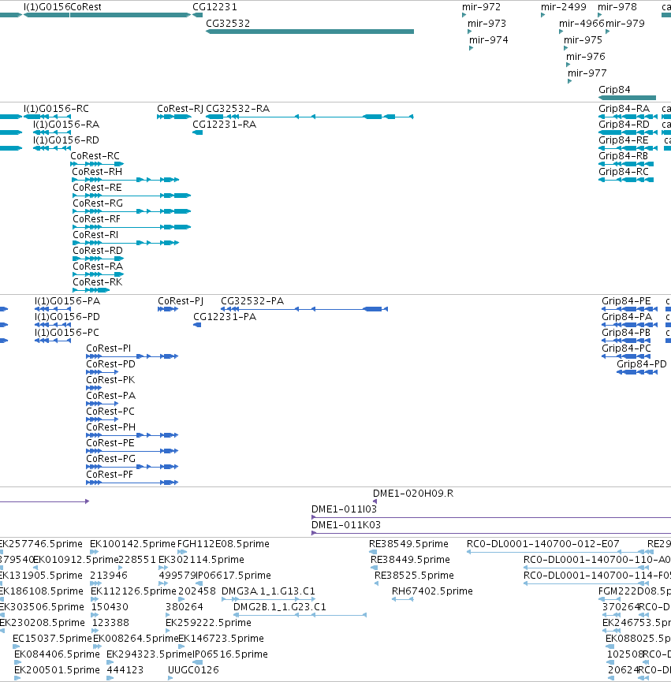Select the DME1-011K03 clone
The width and height of the screenshot is (671, 682).
[491, 533]
